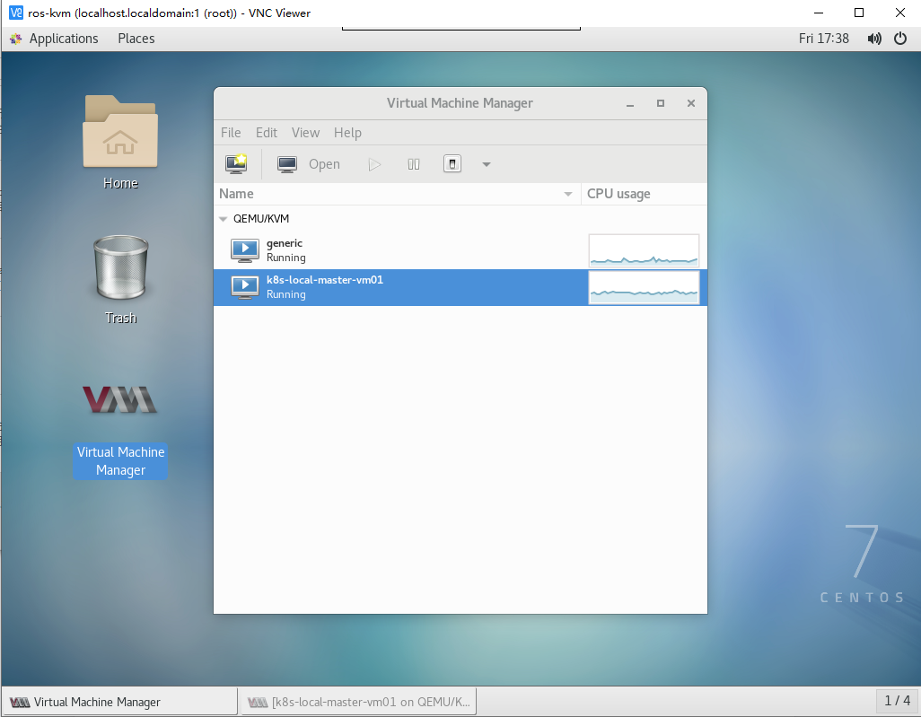The height and width of the screenshot is (717, 921).
Task: Click the CPU usage graph for generic
Action: [x=644, y=250]
